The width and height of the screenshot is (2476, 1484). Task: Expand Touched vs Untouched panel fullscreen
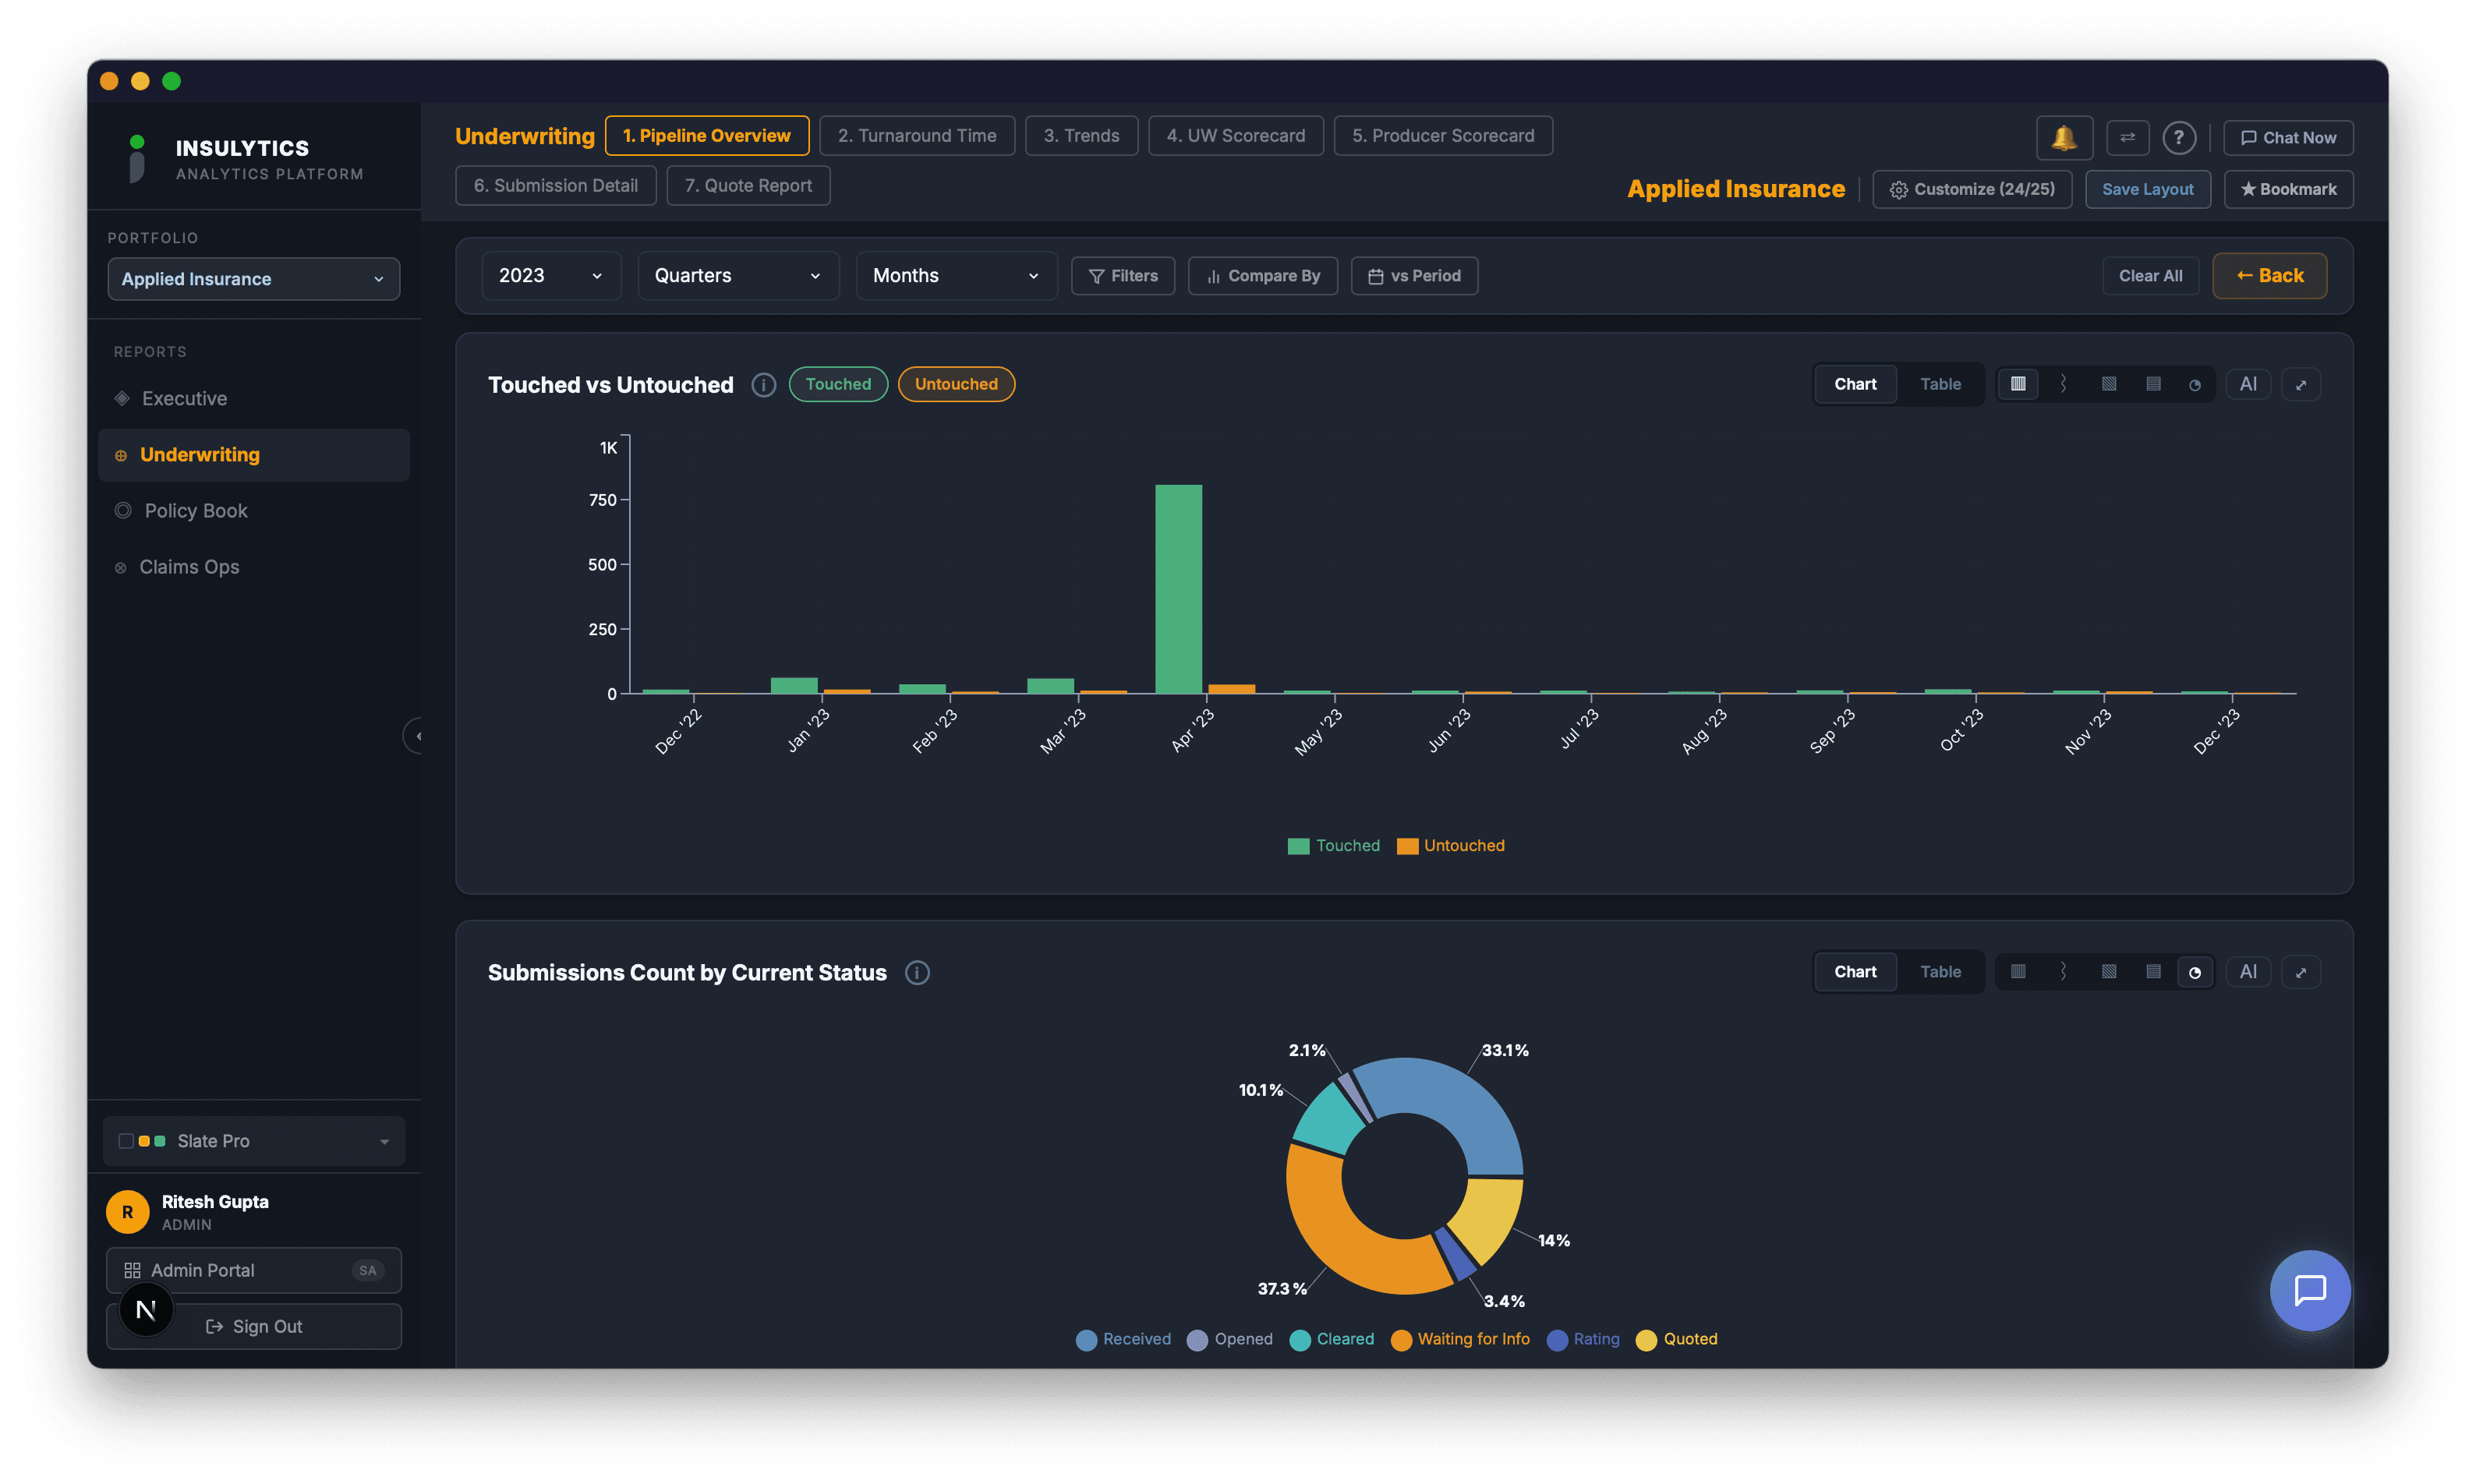click(x=2300, y=384)
